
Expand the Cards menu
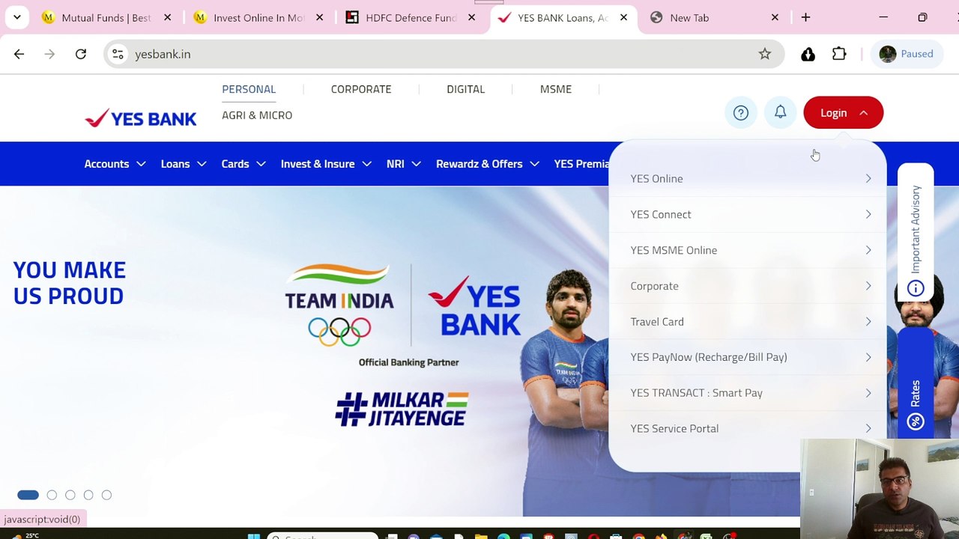click(243, 164)
